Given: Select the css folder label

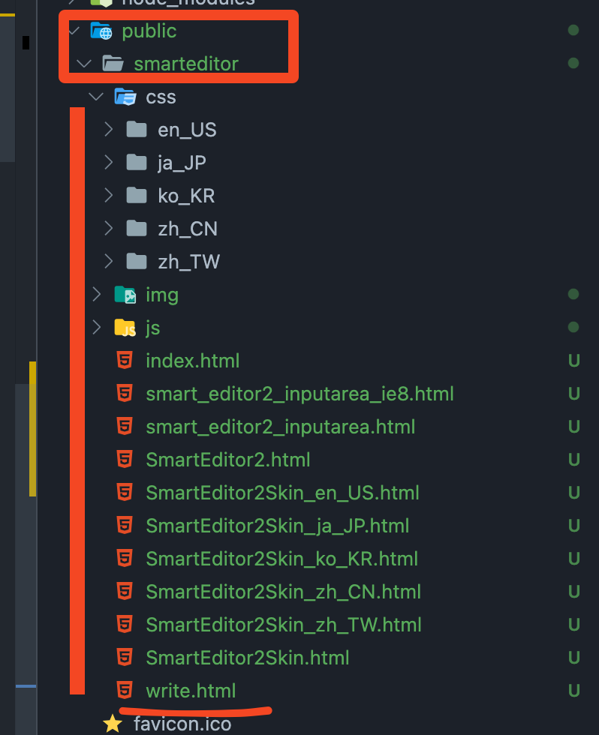Looking at the screenshot, I should [161, 97].
